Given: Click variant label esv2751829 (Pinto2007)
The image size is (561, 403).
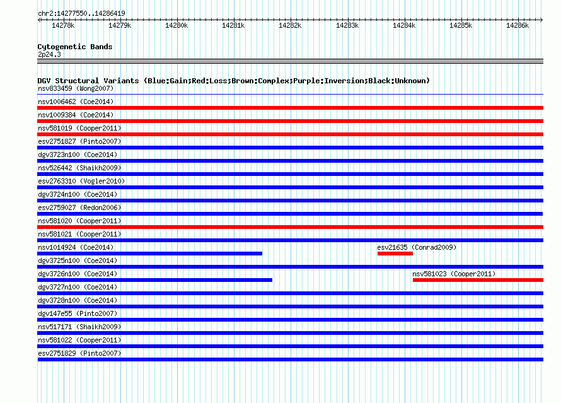Looking at the screenshot, I should (x=79, y=353).
